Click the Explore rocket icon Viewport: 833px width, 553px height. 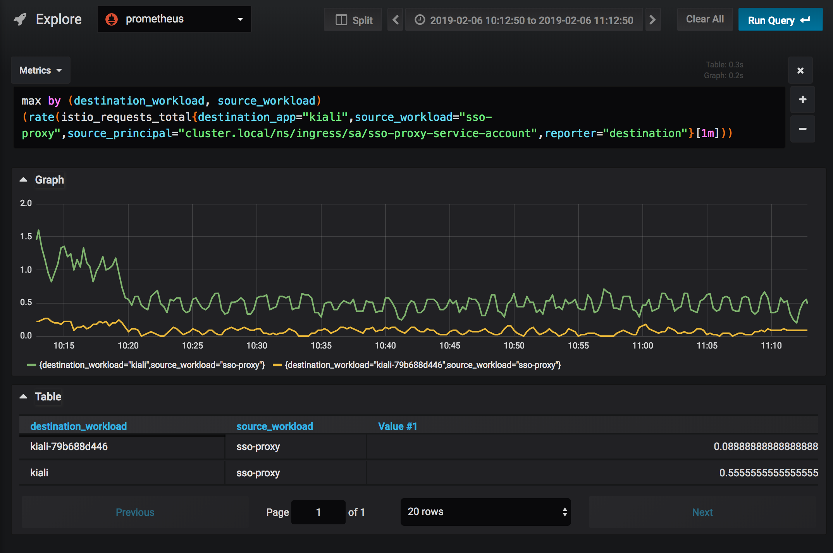20,19
